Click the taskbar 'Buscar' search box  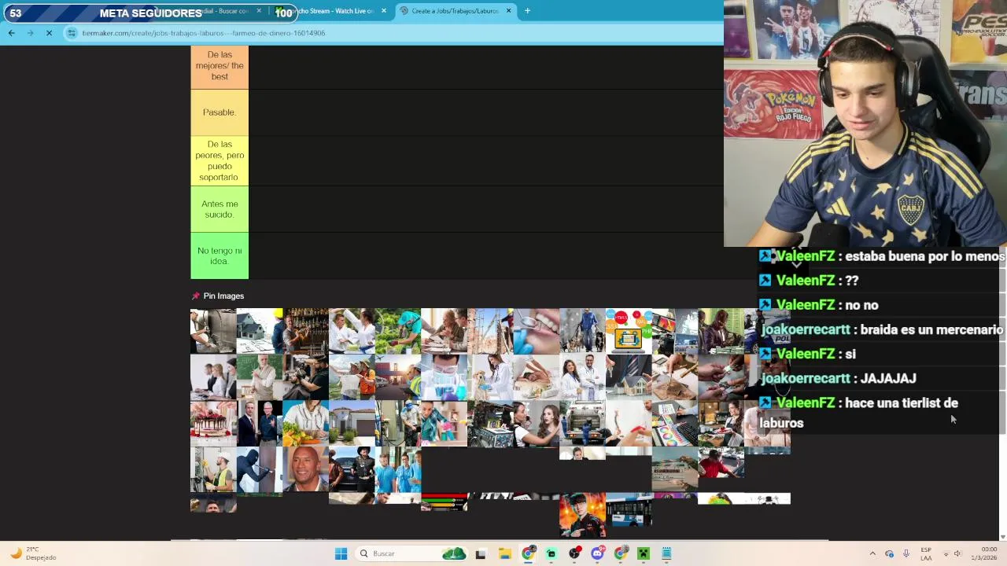click(410, 553)
